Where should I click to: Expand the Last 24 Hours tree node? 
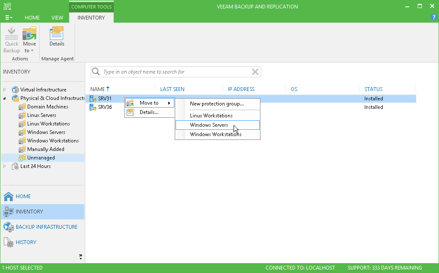4,166
